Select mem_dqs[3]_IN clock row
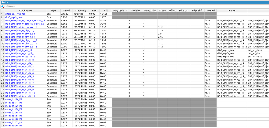Viewport: 269px width, 128px height. [x=13, y=109]
